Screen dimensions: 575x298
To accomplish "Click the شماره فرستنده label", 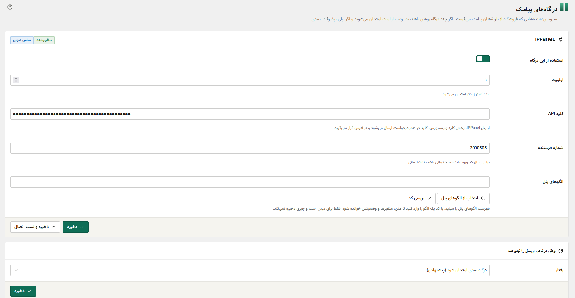I will (x=550, y=148).
